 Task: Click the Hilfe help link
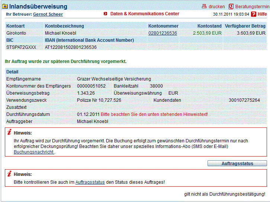[x=262, y=14]
